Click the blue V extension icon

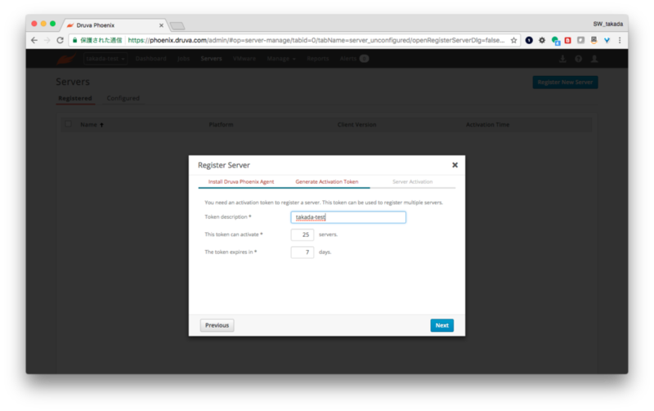607,40
